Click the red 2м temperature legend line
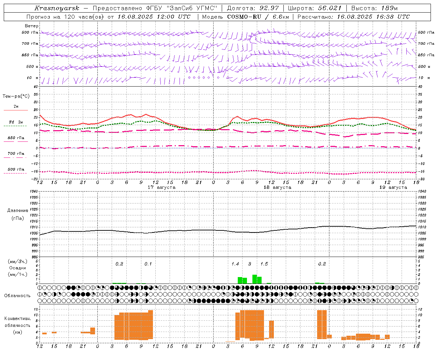This screenshot has width=436, height=349. [16, 110]
